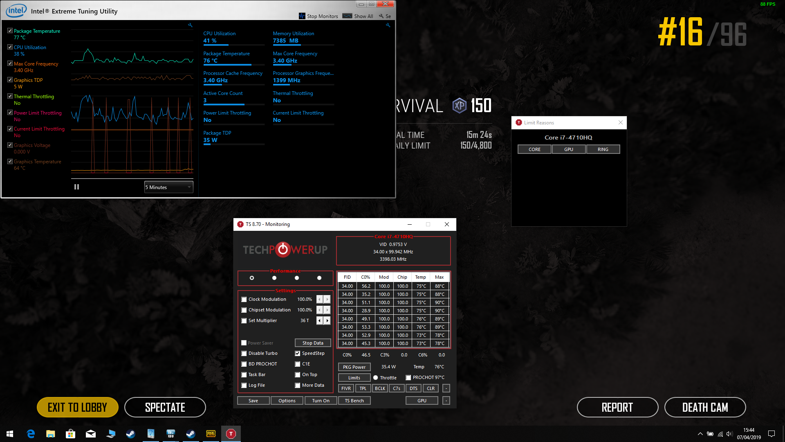This screenshot has width=785, height=442.
Task: Pause the monitoring graph
Action: (76, 187)
